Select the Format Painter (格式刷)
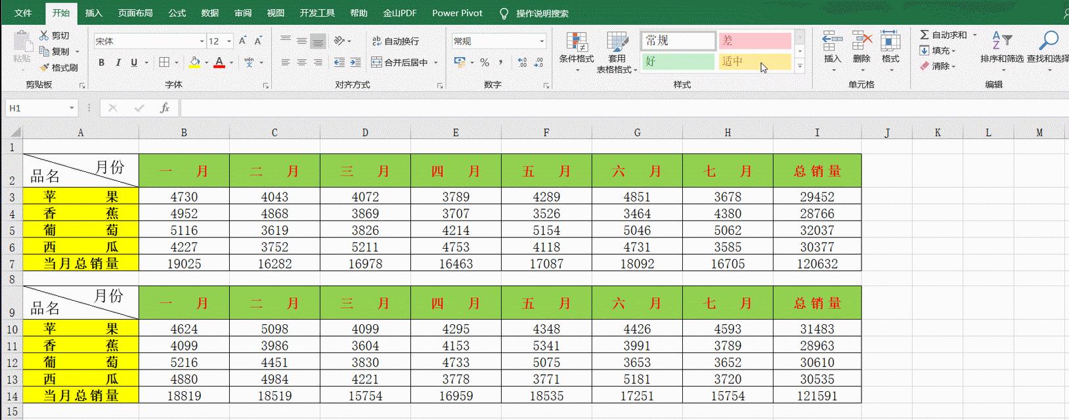1069x420 pixels. tap(58, 67)
